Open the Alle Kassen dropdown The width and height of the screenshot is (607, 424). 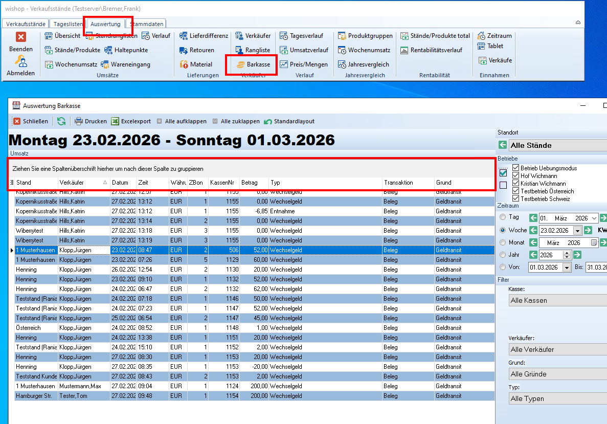point(557,300)
